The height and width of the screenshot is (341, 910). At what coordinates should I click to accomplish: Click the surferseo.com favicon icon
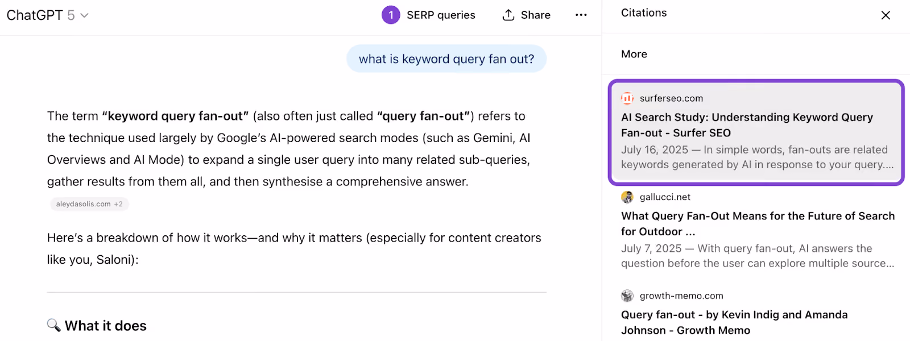coord(627,98)
